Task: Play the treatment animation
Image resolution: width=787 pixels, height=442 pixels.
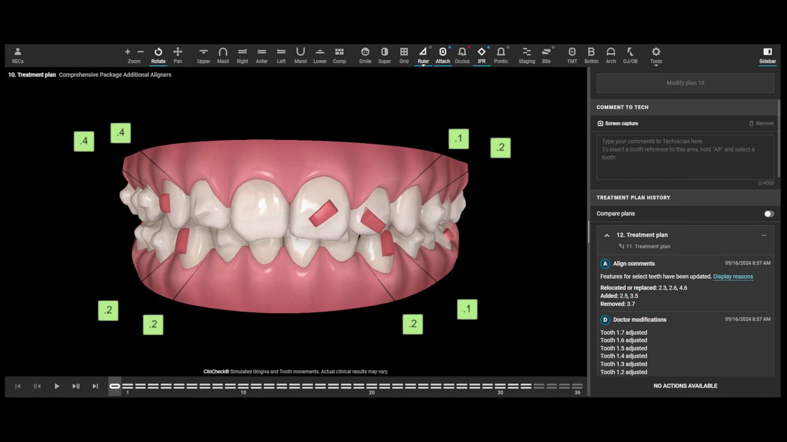Action: click(57, 386)
